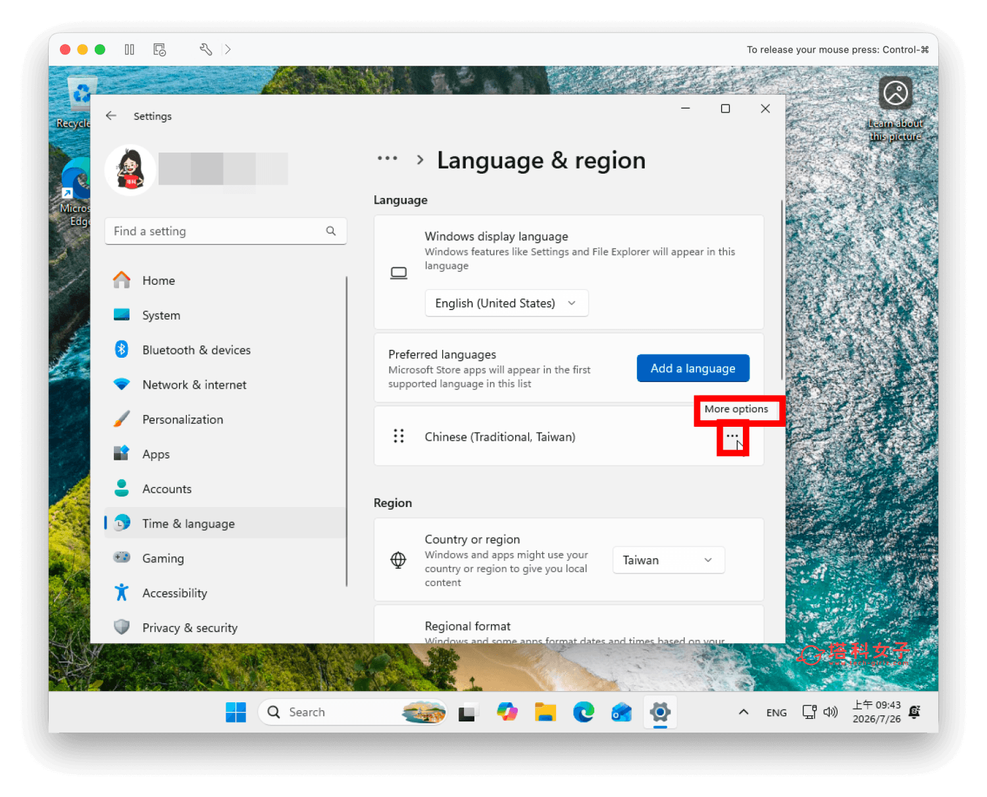Click the user profile avatar picture
Image resolution: width=987 pixels, height=797 pixels.
[130, 170]
